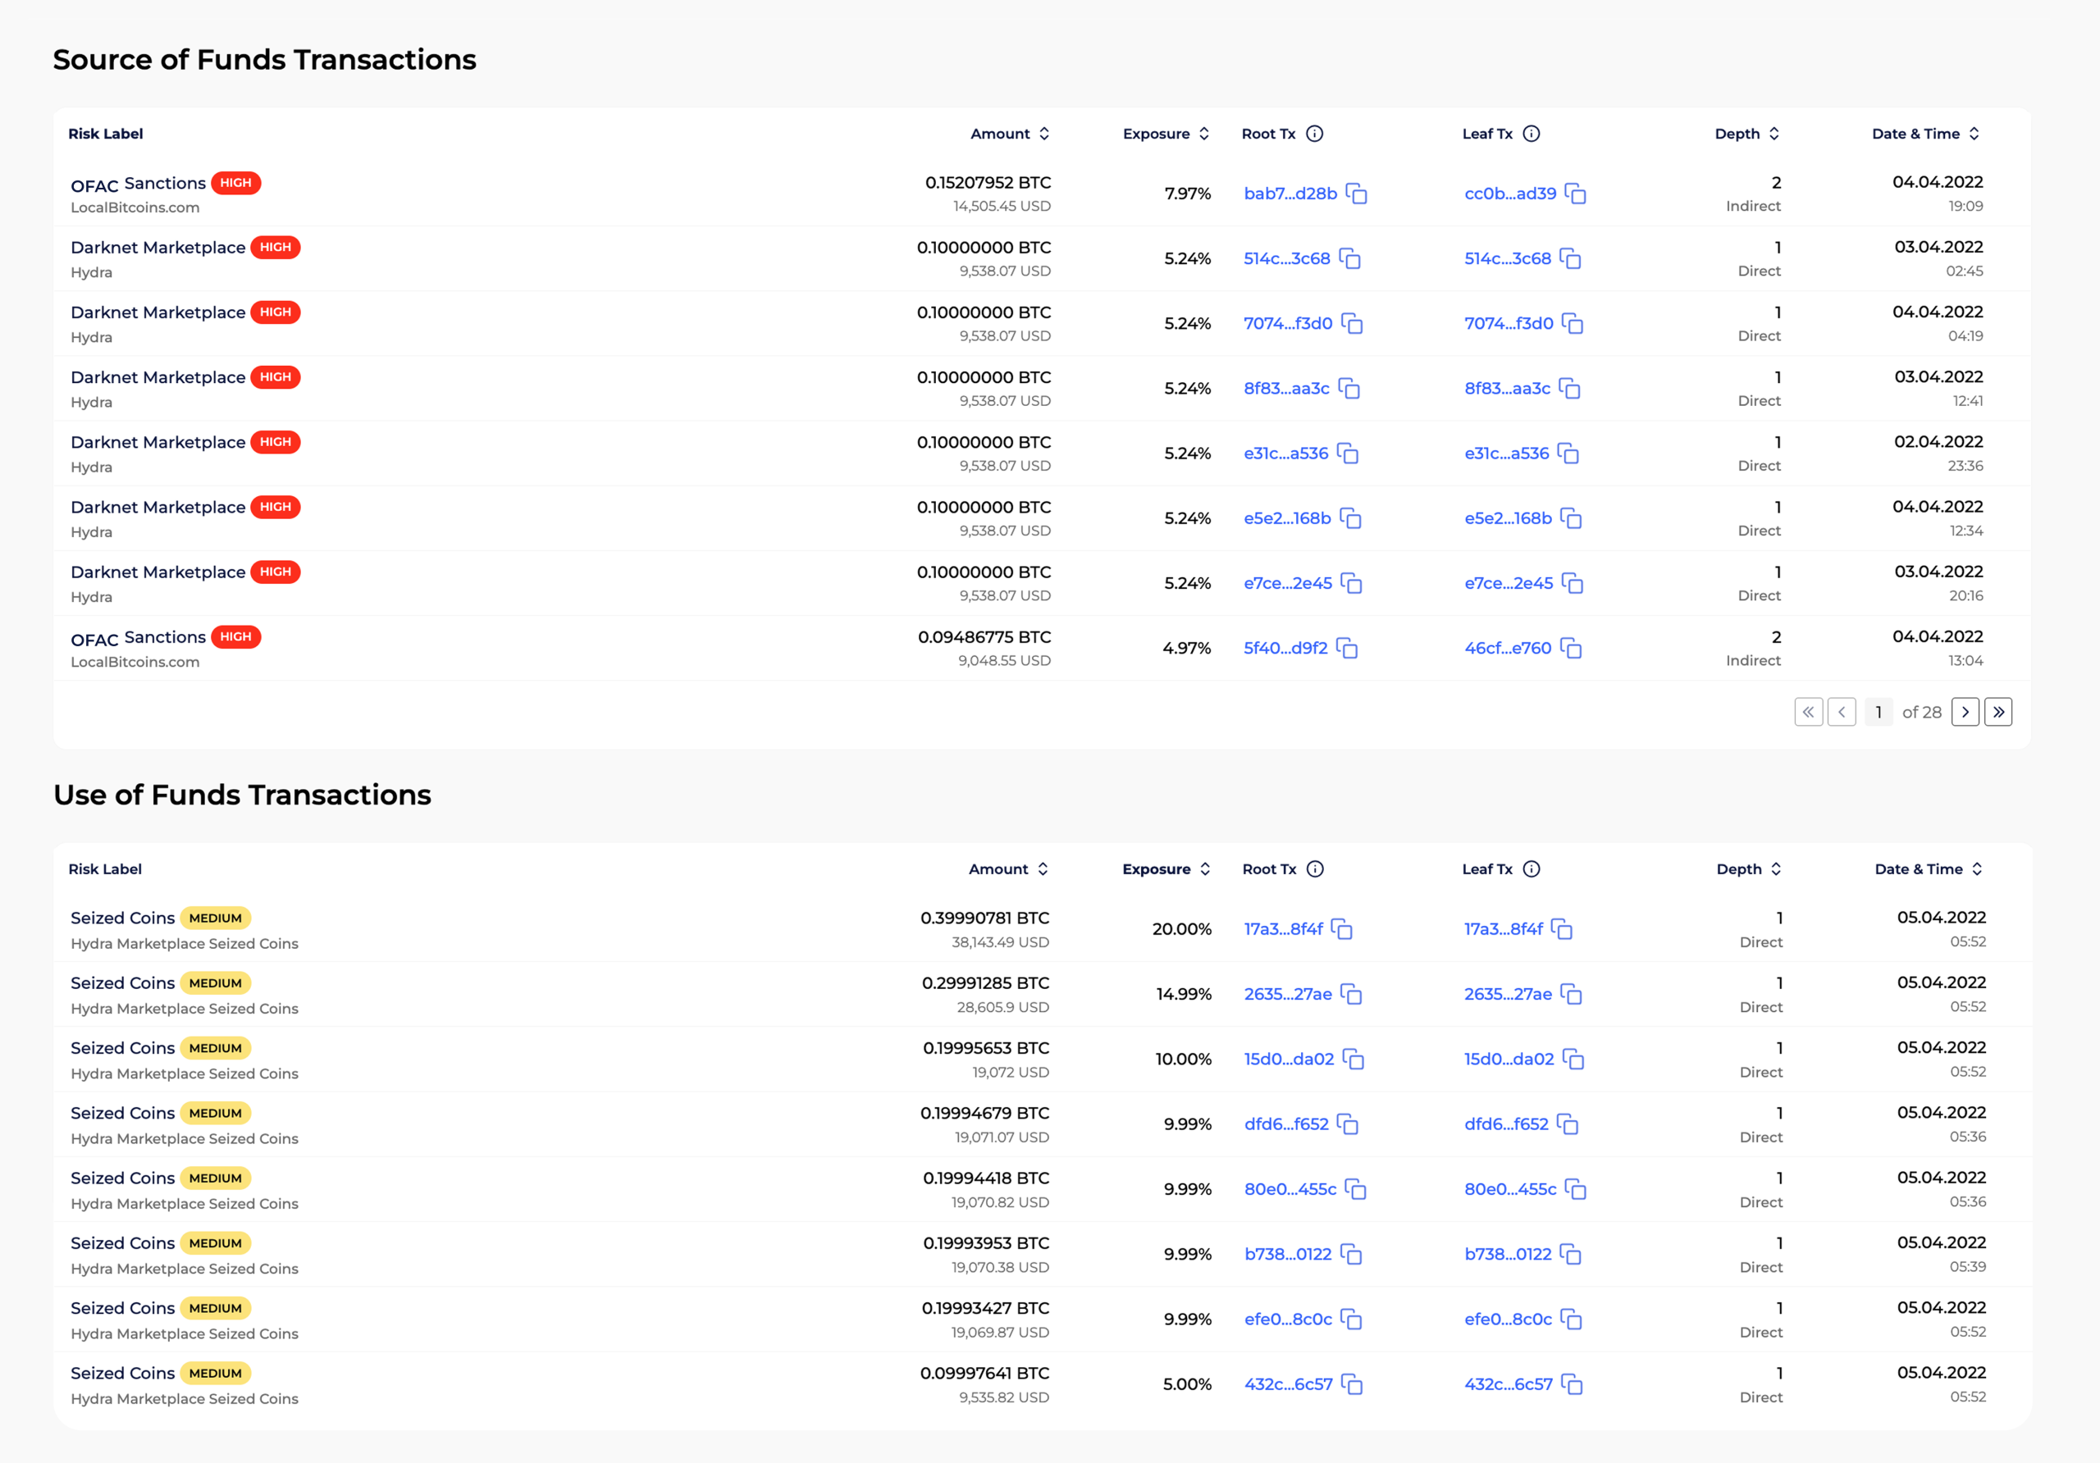The height and width of the screenshot is (1463, 2100).
Task: Click HIGH badge on first OFAC Sanctions row
Action: coord(236,183)
